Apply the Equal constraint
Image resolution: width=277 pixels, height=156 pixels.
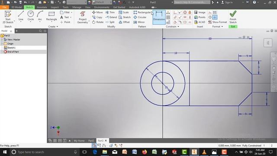[x=190, y=22]
